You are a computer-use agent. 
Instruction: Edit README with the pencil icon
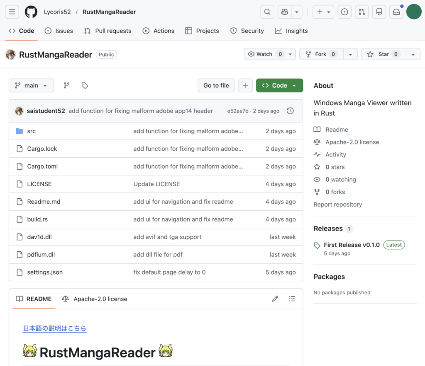pos(275,299)
